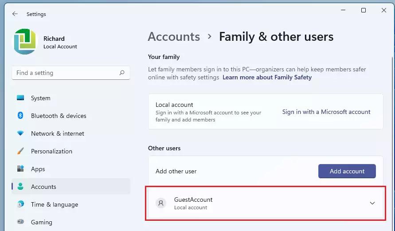Navigate to Accounts breadcrumb
Viewport: 395px width, 231px height.
[174, 36]
